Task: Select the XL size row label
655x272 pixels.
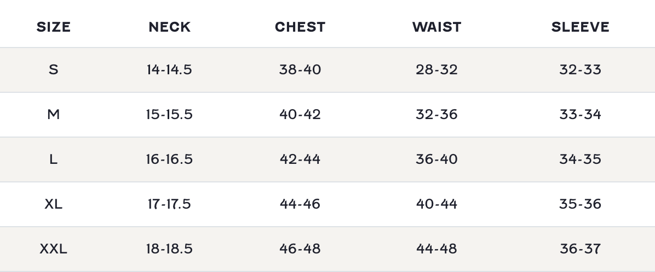Action: click(53, 204)
